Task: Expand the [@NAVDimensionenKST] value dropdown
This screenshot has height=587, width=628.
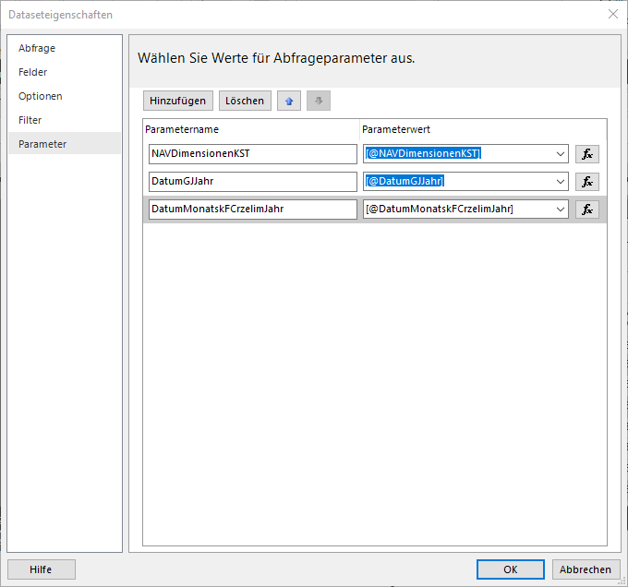Action: click(561, 154)
